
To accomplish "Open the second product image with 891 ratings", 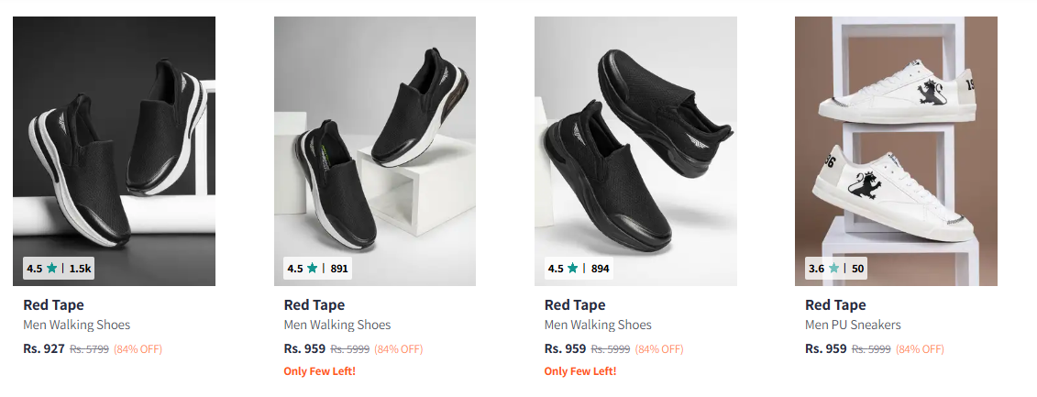I will pyautogui.click(x=374, y=138).
